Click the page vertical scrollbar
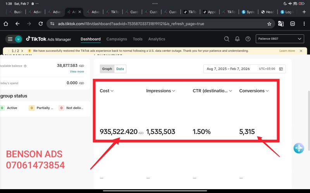 tap(309, 120)
